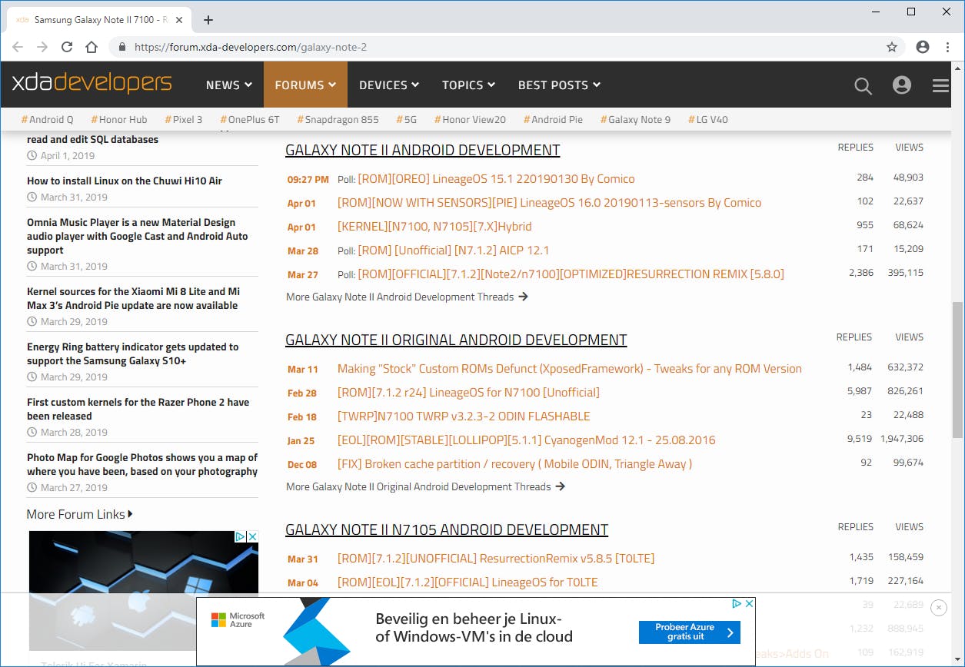Image resolution: width=965 pixels, height=667 pixels.
Task: Open LineageOS for N7100 Unofficial thread
Action: pyautogui.click(x=468, y=393)
